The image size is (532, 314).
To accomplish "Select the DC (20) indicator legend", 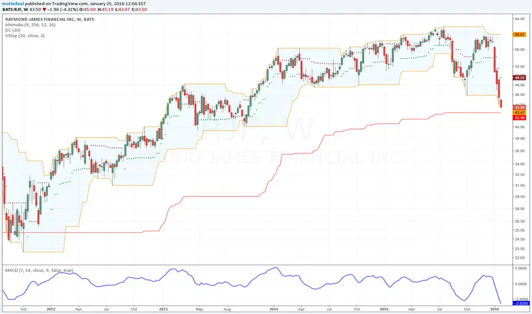I will [13, 30].
